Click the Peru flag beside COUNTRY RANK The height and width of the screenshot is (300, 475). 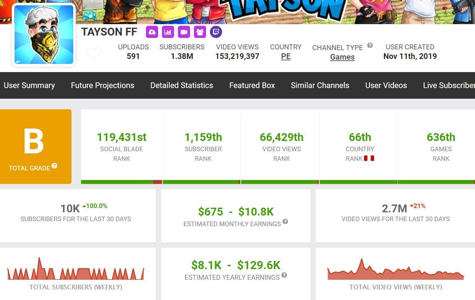pos(370,159)
